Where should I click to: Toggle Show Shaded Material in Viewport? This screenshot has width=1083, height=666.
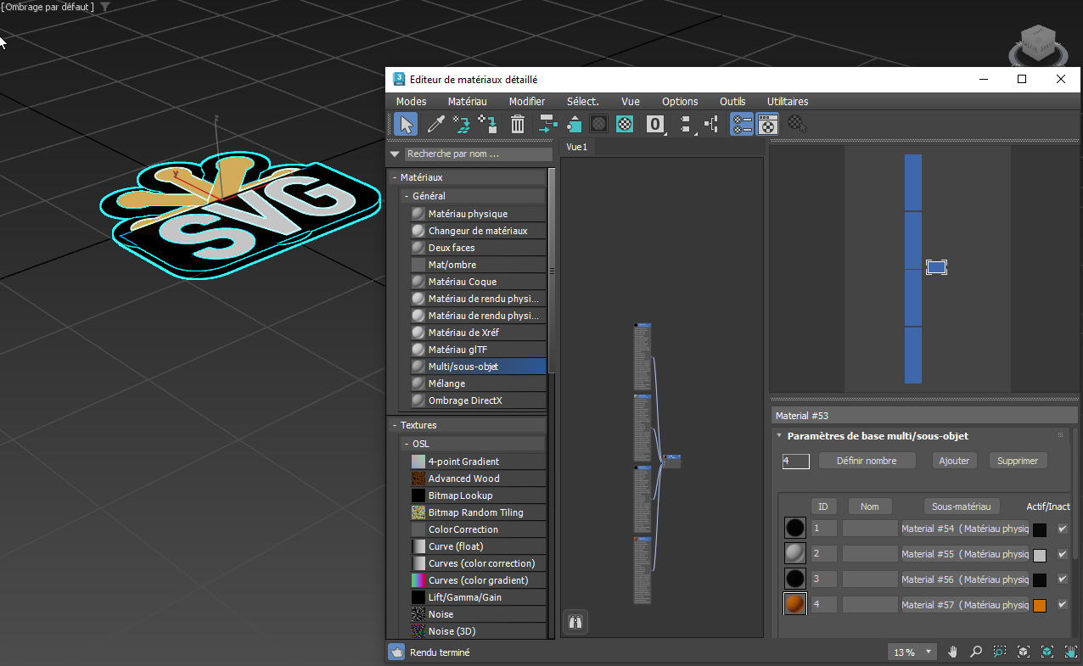599,125
